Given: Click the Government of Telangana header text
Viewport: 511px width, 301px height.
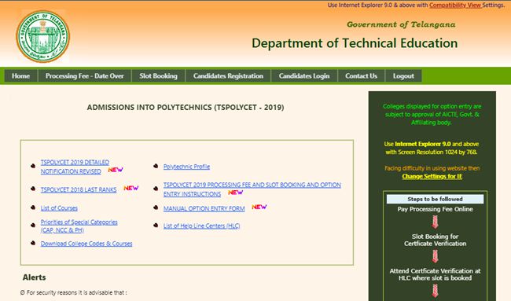Looking at the screenshot, I should (401, 24).
